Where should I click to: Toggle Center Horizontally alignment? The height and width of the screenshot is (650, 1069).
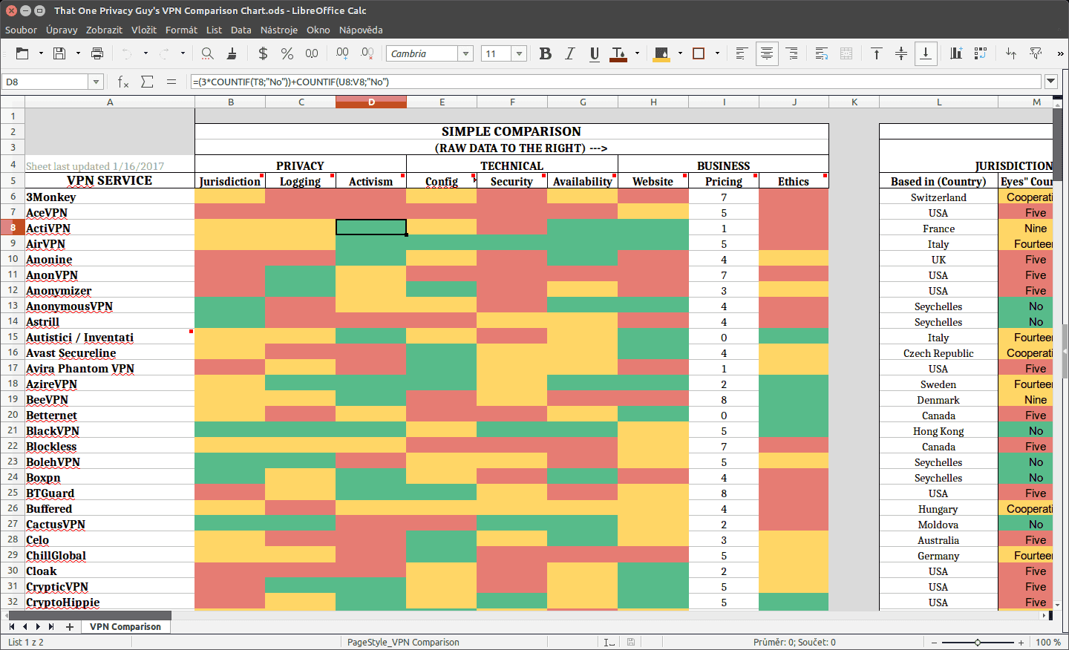tap(767, 53)
